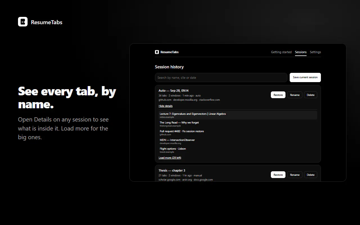Select The Long Read tab entry

pos(238,124)
